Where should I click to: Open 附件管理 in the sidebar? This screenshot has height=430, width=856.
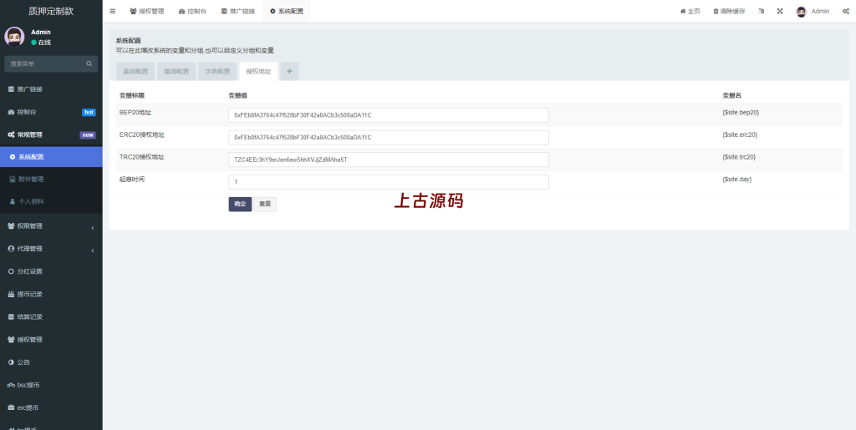(51, 179)
